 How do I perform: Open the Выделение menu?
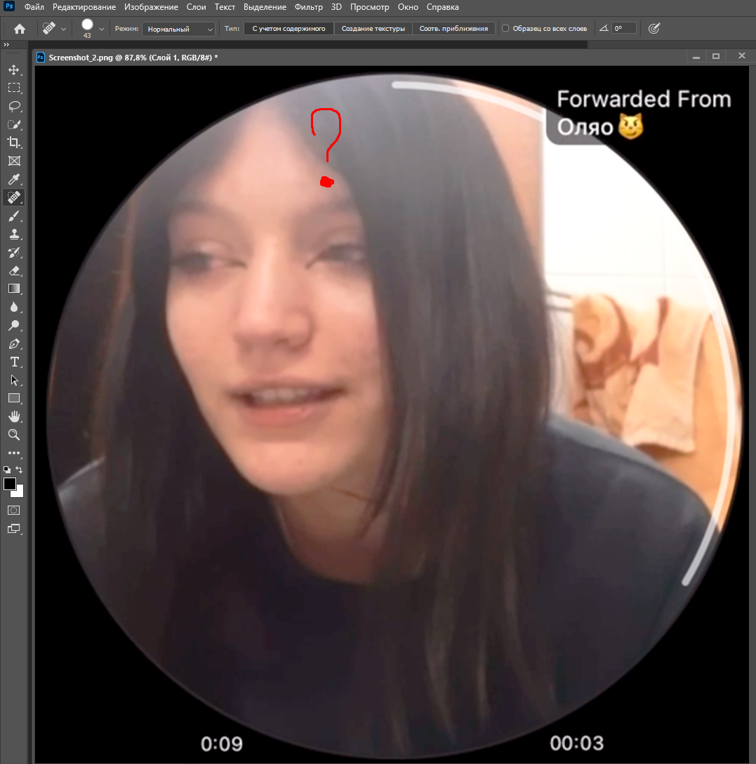265,7
